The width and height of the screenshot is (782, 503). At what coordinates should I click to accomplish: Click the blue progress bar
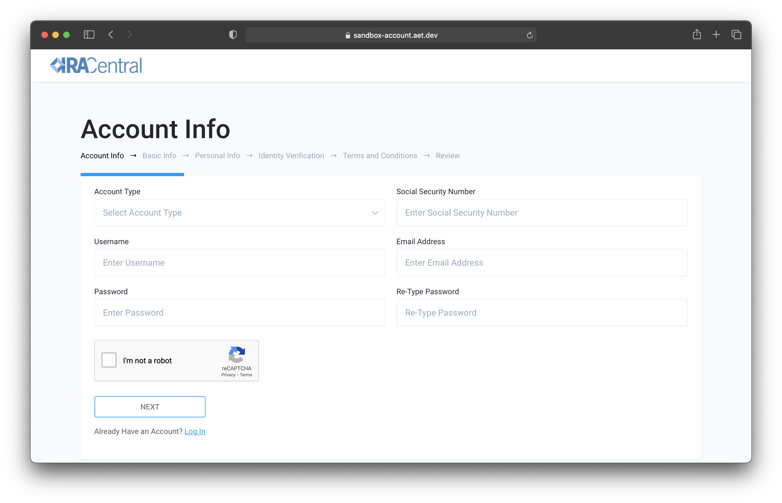pos(132,174)
